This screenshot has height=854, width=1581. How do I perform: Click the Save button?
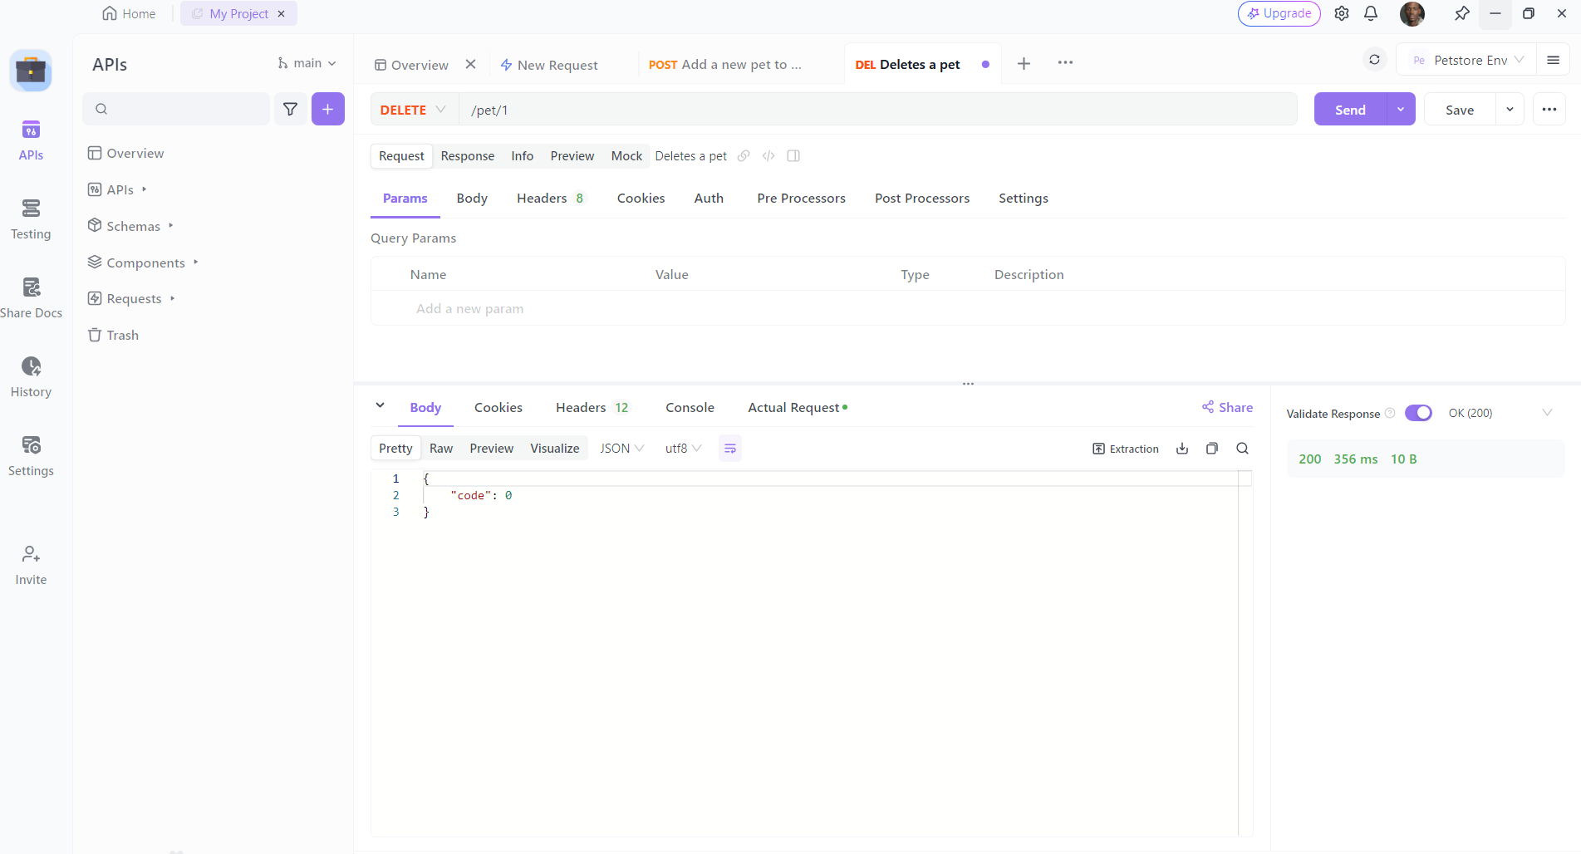pyautogui.click(x=1460, y=109)
